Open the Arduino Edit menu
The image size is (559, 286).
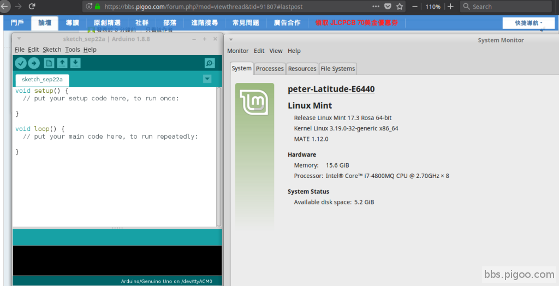click(x=33, y=50)
